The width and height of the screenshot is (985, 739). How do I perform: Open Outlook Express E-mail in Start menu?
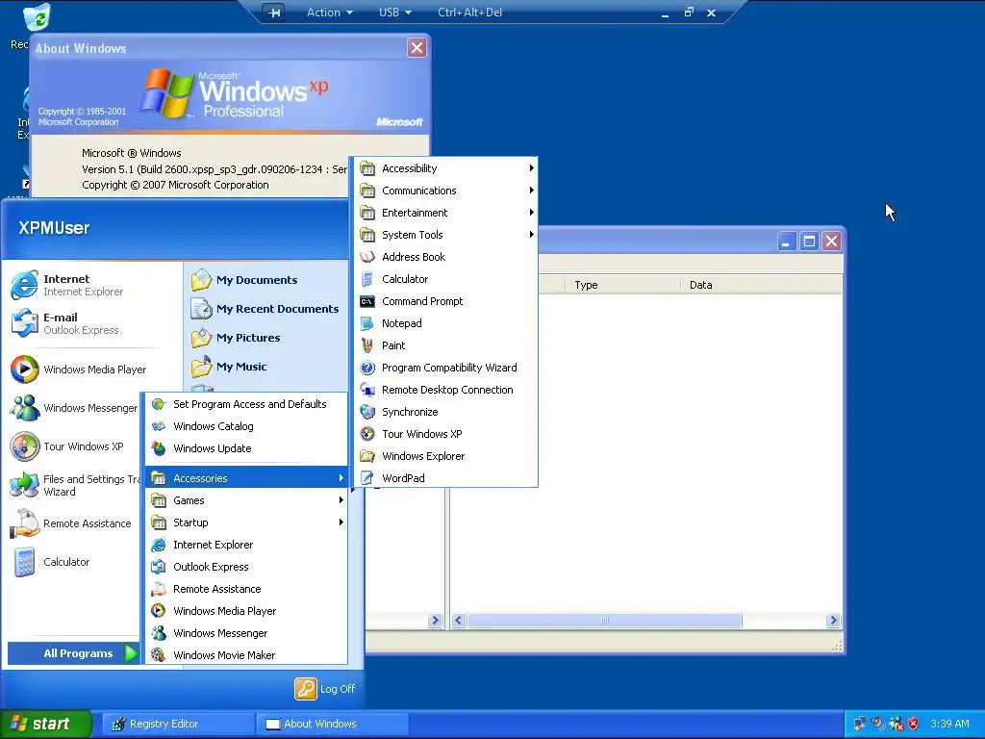[64, 323]
